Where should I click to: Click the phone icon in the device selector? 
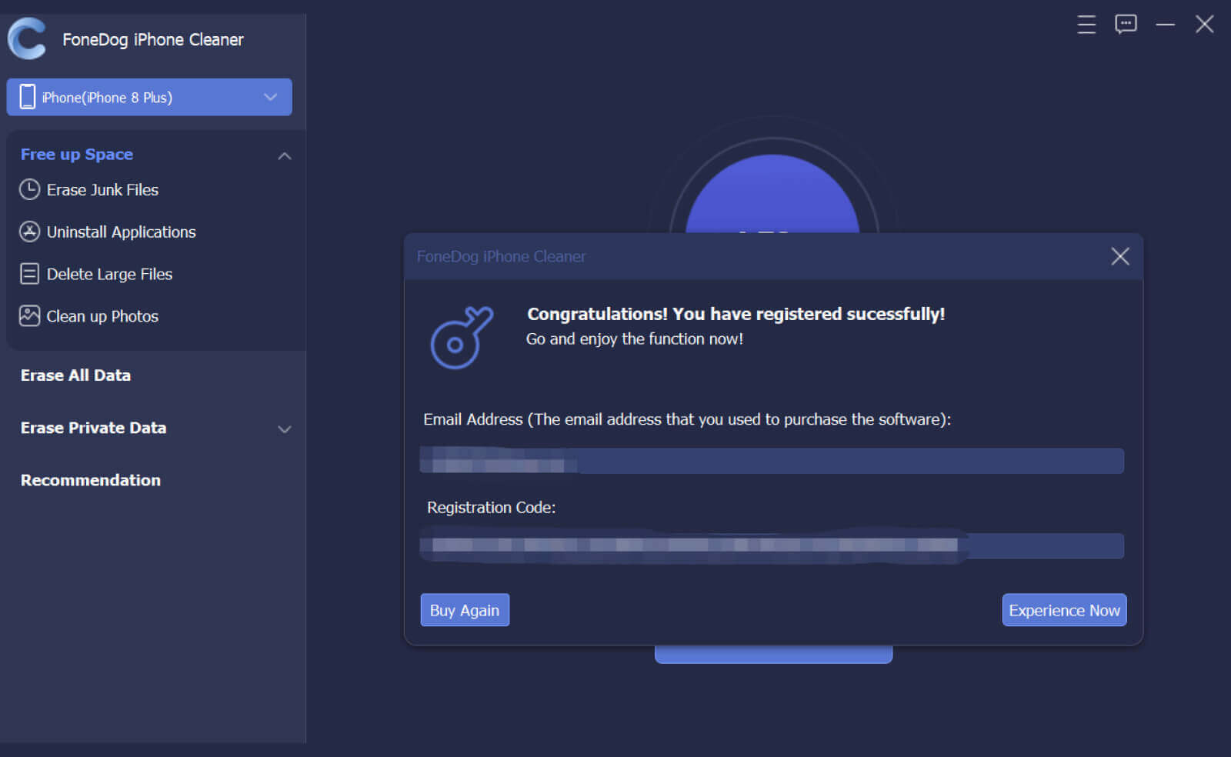(28, 97)
